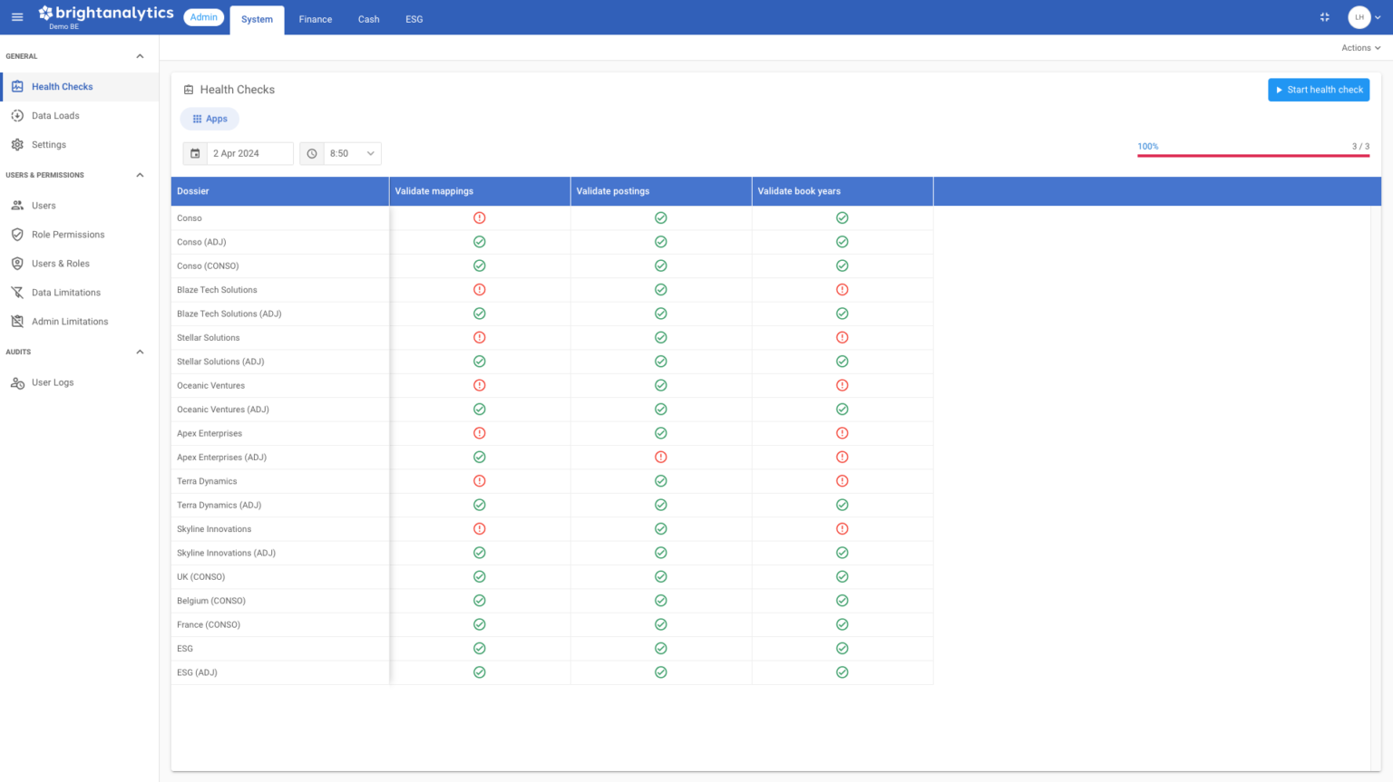
Task: Click the Data Limitations filter icon
Action: [17, 293]
